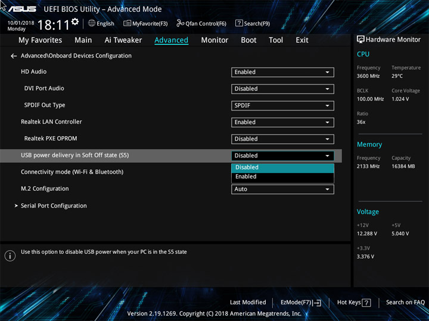The width and height of the screenshot is (429, 321).
Task: Select the M.2 Configuration label
Action: (45, 188)
